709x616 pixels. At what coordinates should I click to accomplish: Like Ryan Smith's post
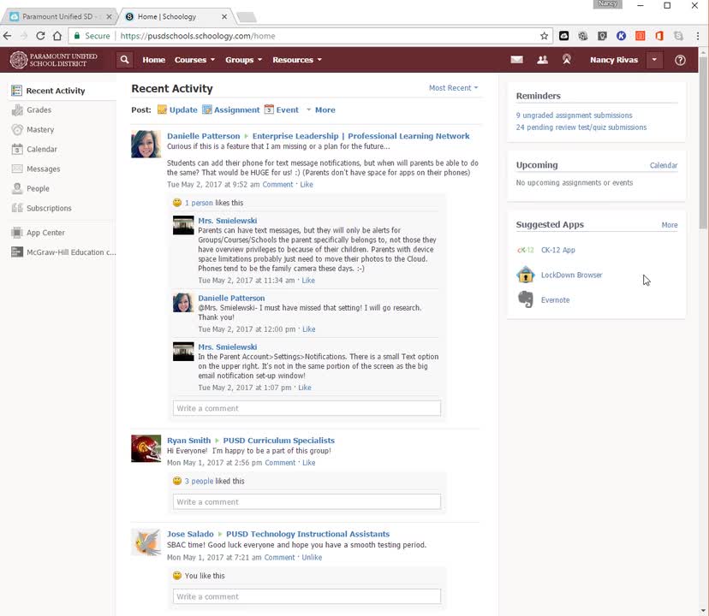(x=309, y=462)
